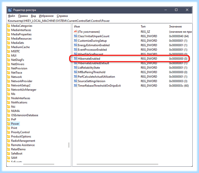Screen dimensions: 199x173
Task: Select the NodeInterfaces key
Action: point(21,98)
